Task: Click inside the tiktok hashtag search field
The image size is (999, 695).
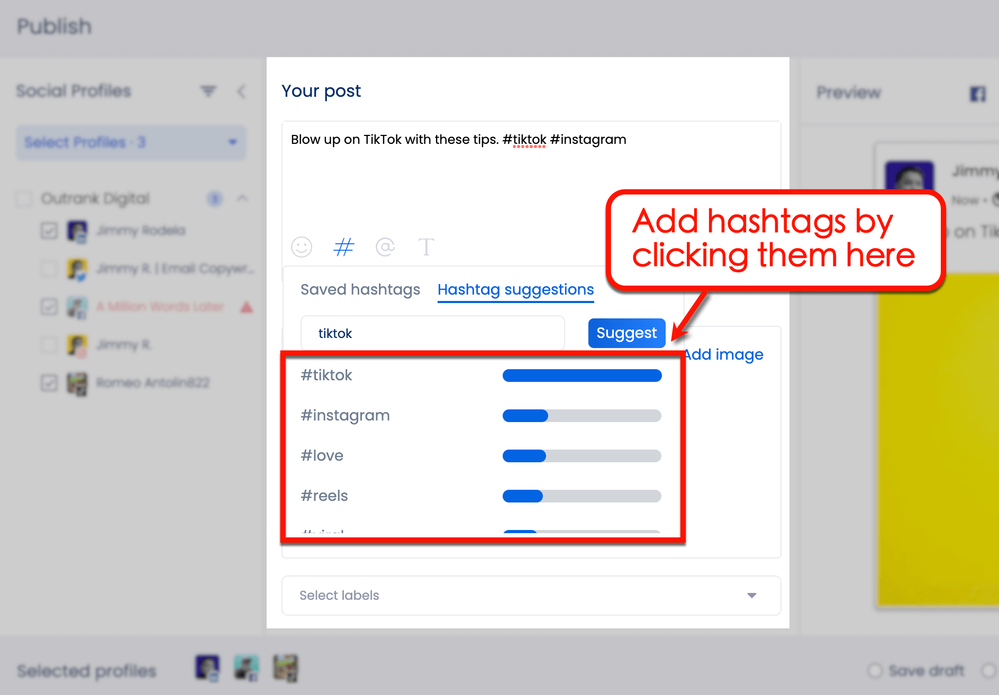Action: point(432,333)
